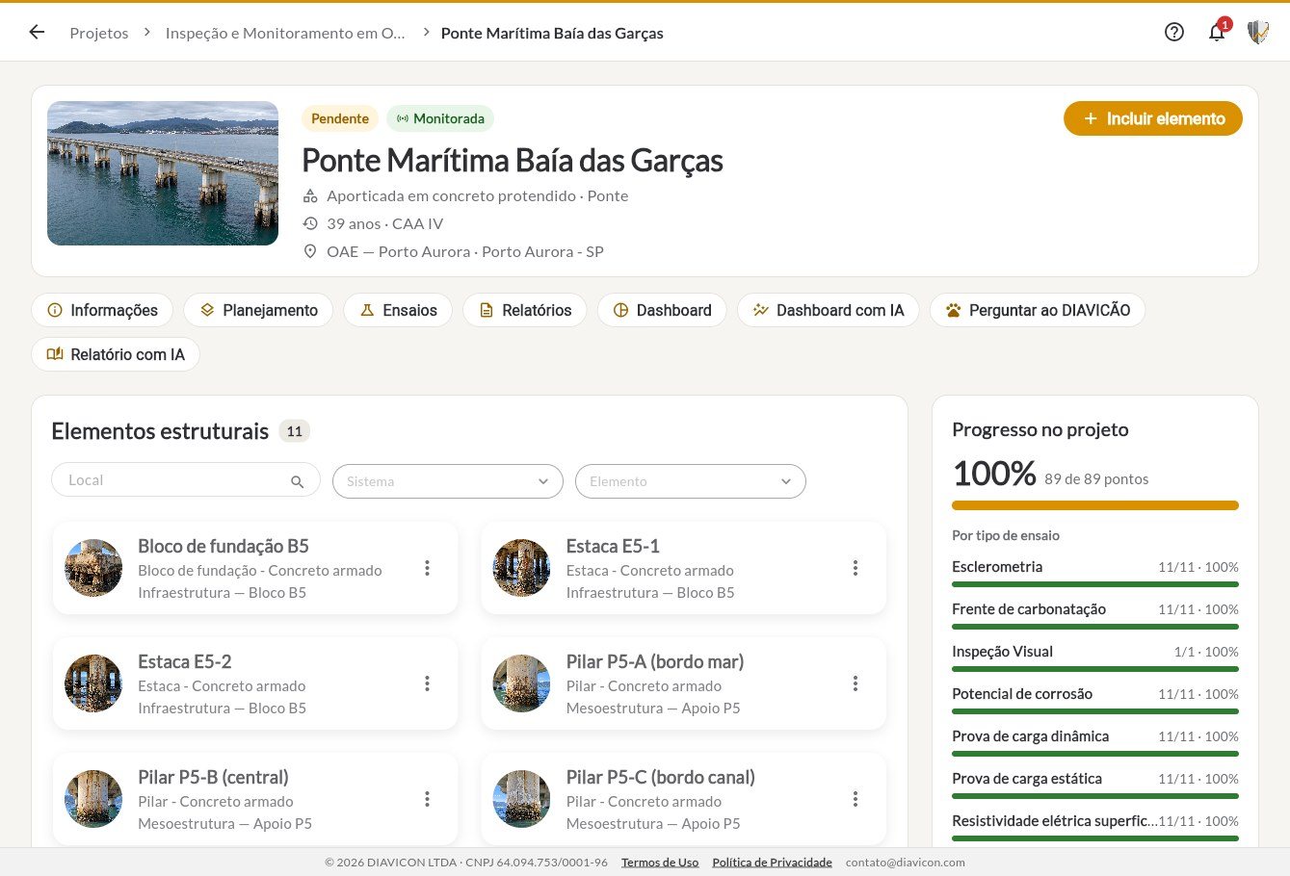This screenshot has width=1290, height=876.
Task: Open the Informações tab
Action: click(x=102, y=310)
